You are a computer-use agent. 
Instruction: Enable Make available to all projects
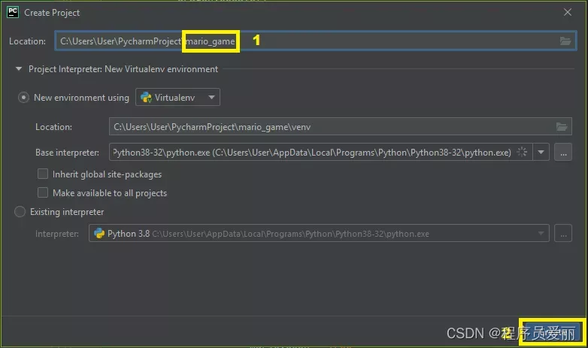[43, 192]
